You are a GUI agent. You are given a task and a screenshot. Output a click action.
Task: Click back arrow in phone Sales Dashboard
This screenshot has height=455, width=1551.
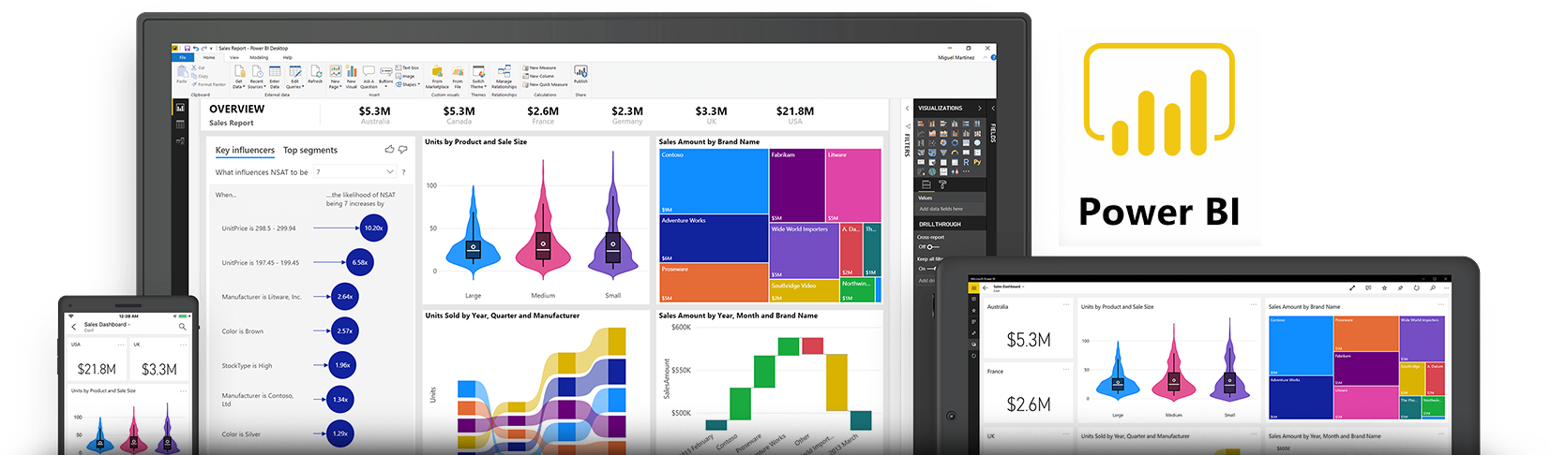coord(74,327)
